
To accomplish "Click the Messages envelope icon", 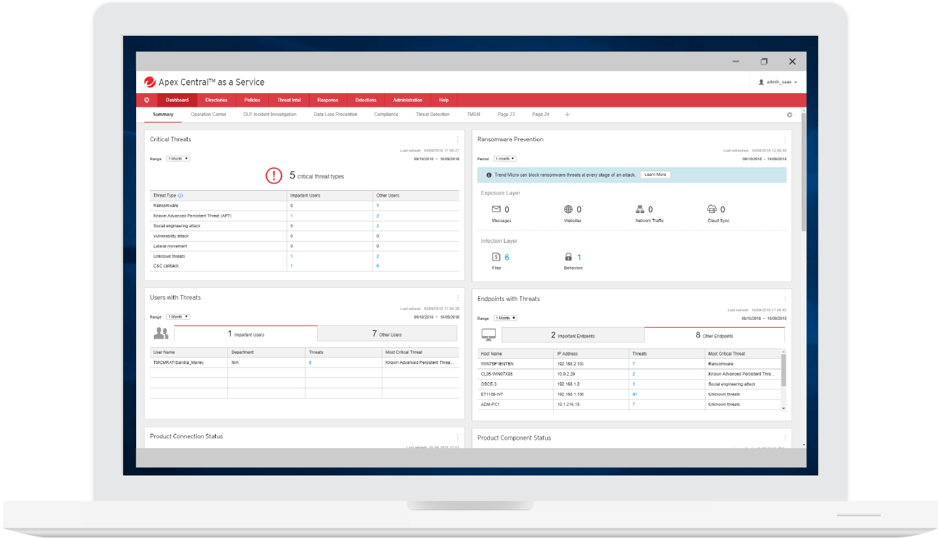I will 496,209.
